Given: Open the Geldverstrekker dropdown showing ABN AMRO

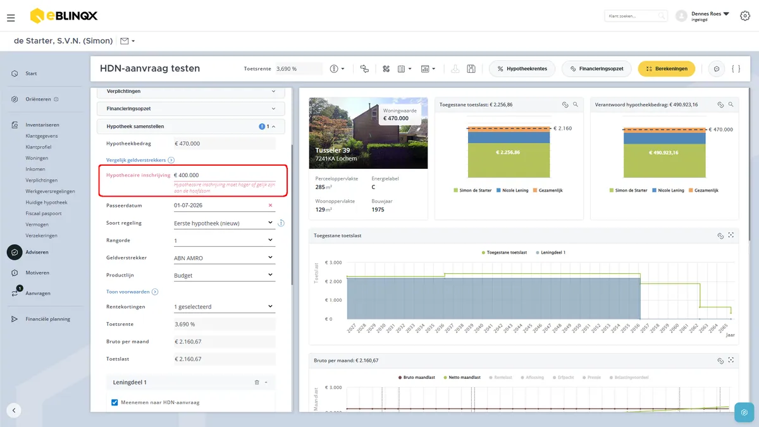Looking at the screenshot, I should point(224,258).
